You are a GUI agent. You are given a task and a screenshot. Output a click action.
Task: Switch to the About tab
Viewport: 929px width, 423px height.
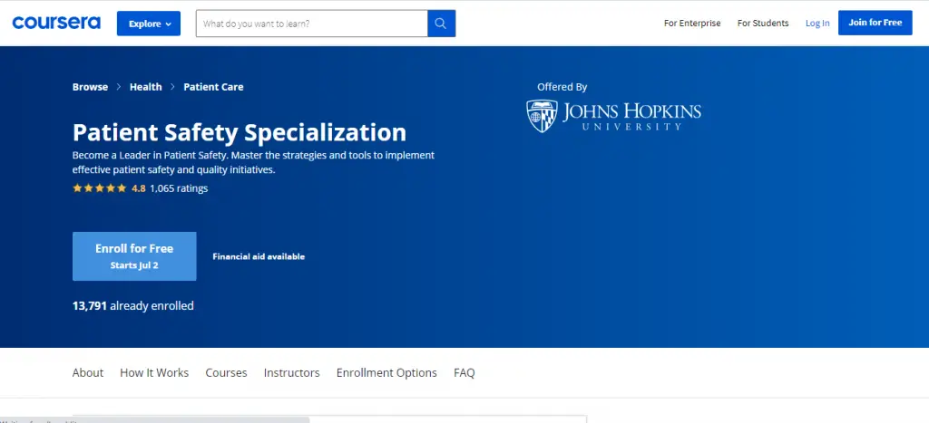pos(88,372)
